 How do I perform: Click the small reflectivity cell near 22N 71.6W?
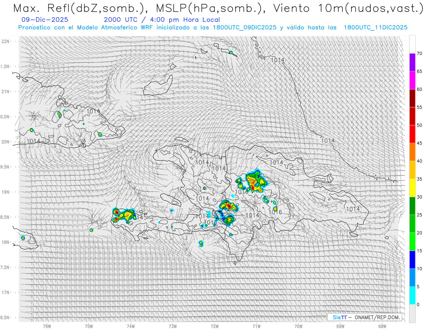tap(231, 52)
